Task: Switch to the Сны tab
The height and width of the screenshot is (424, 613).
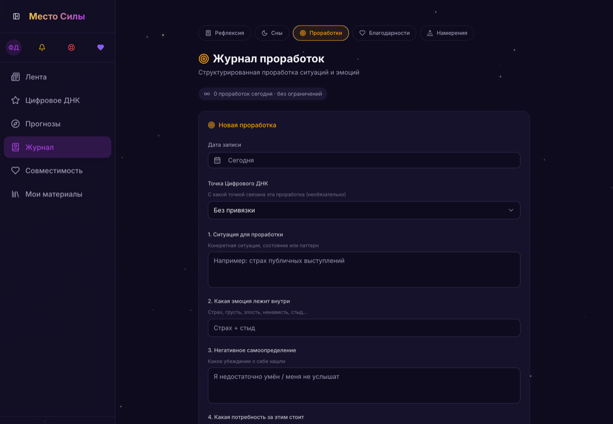Action: (272, 33)
